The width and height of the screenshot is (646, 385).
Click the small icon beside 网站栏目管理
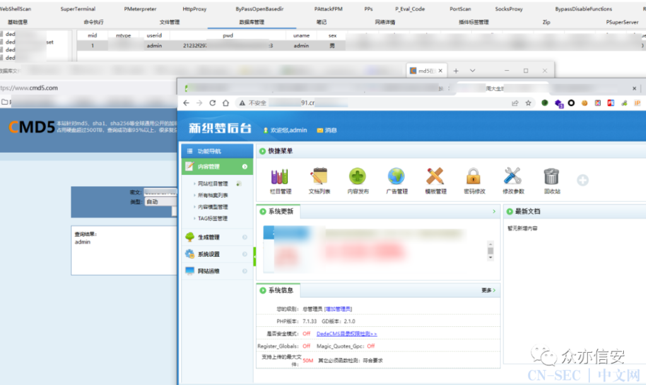click(238, 184)
